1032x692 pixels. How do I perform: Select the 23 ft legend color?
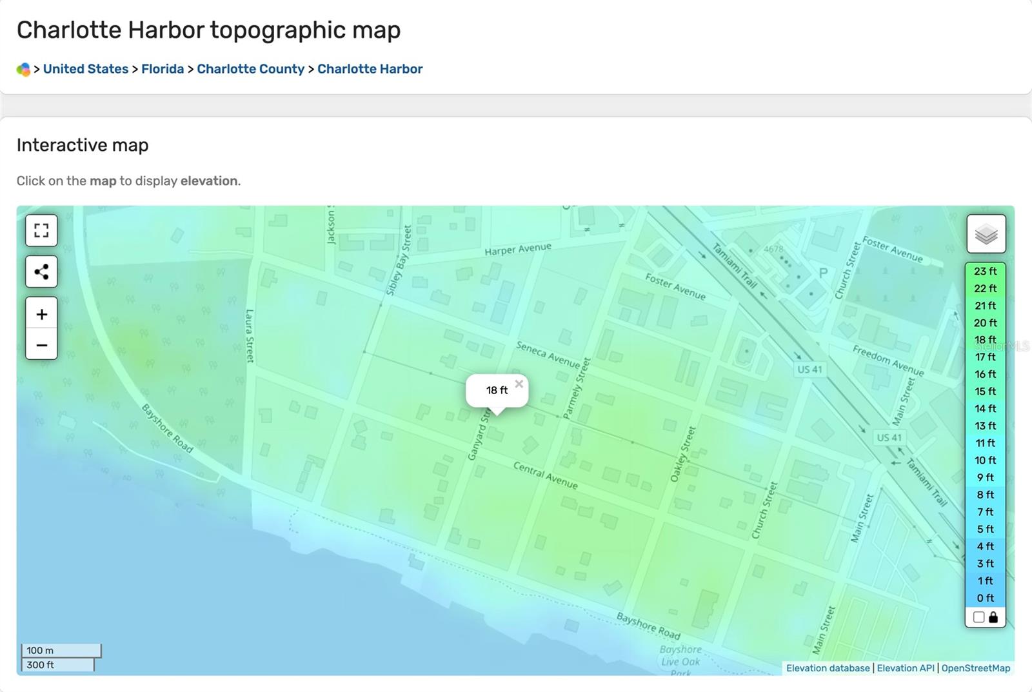click(x=985, y=272)
